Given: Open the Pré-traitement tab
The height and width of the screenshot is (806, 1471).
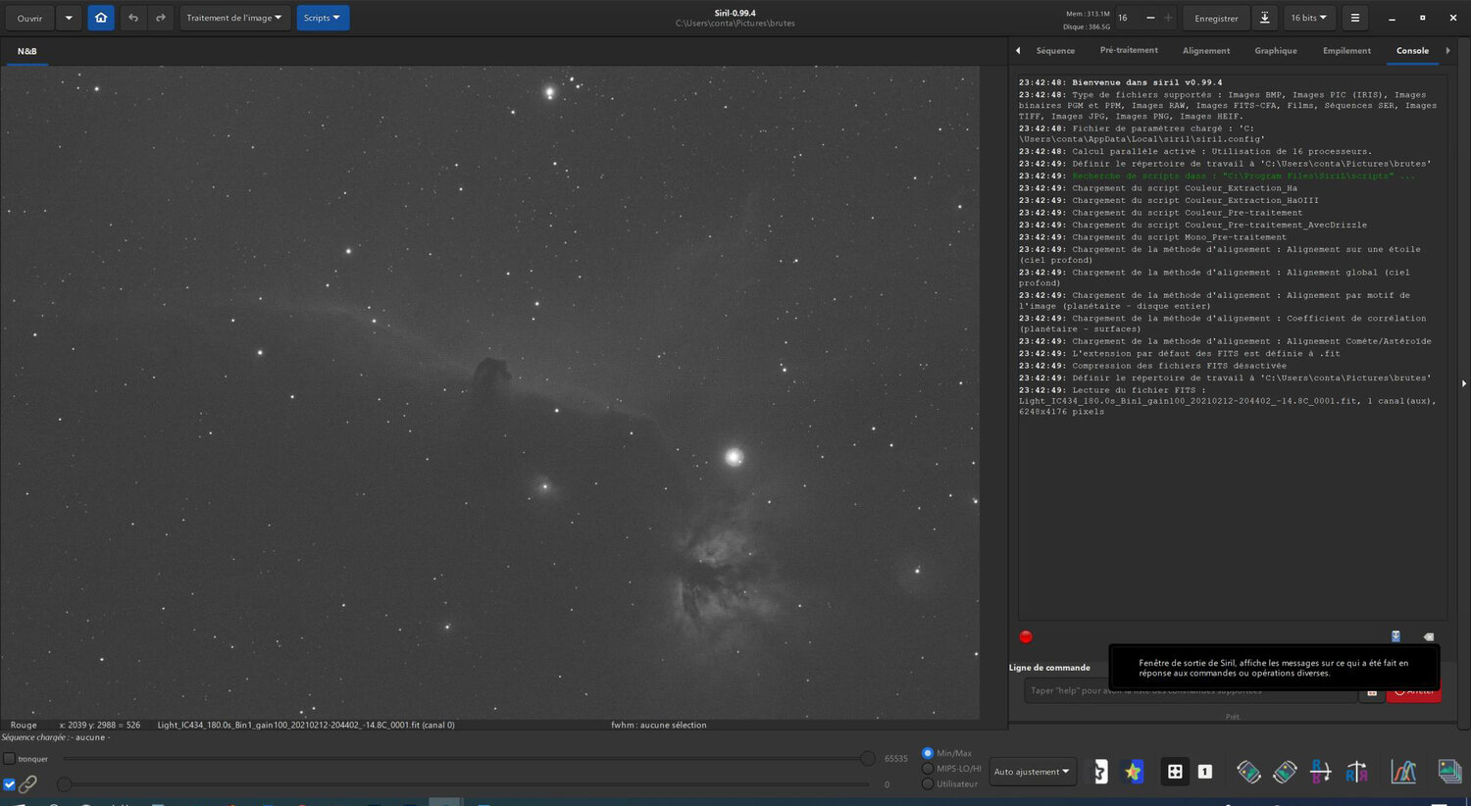Looking at the screenshot, I should click(x=1128, y=51).
